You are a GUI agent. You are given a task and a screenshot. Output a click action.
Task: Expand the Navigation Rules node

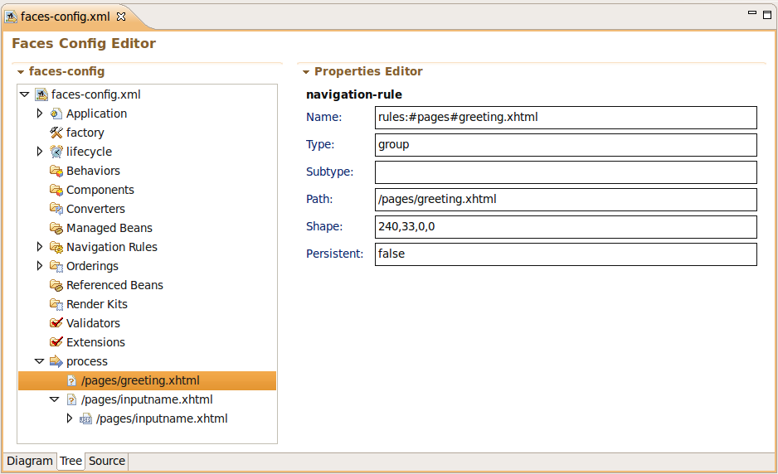pos(40,247)
